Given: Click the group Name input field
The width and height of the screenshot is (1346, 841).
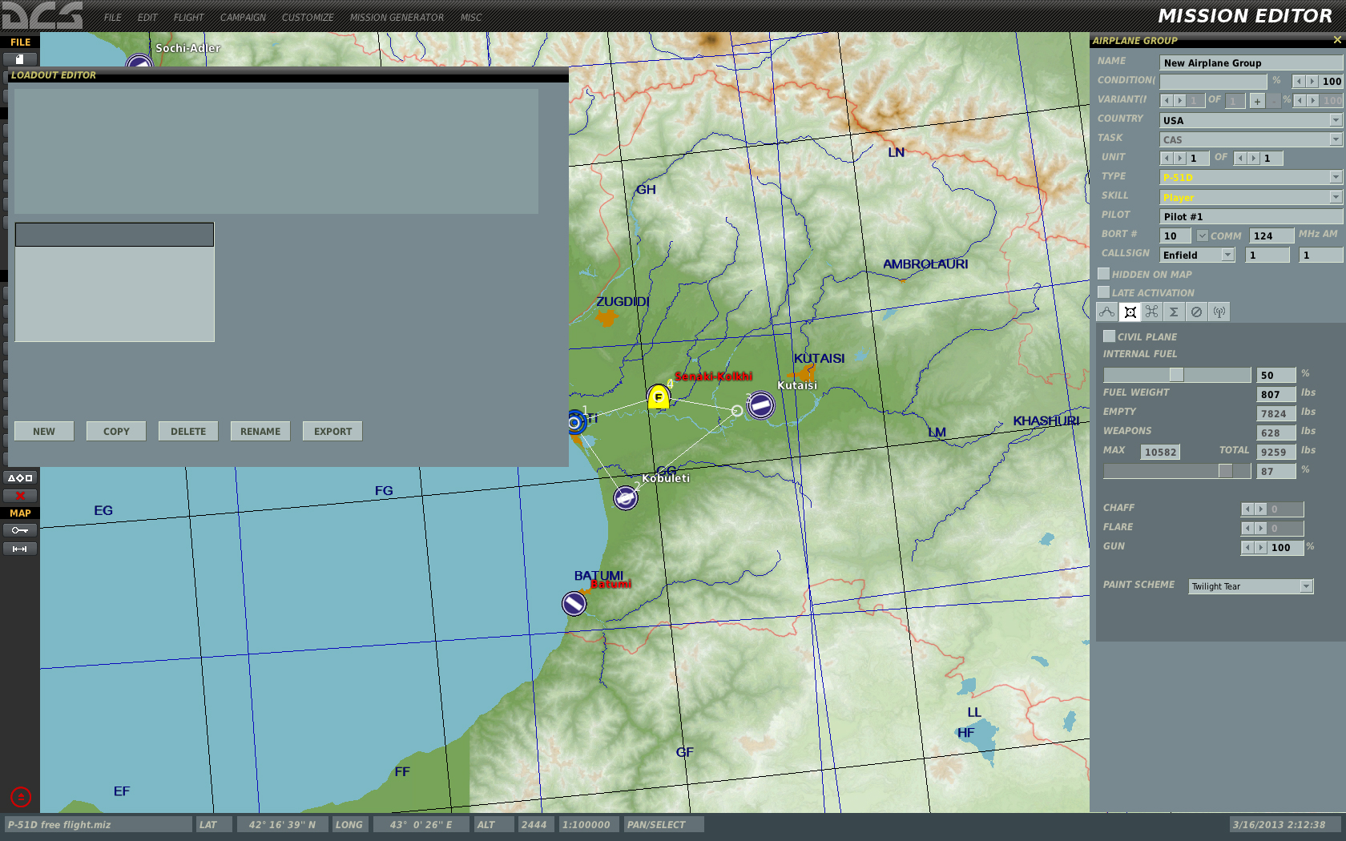Looking at the screenshot, I should (x=1251, y=62).
